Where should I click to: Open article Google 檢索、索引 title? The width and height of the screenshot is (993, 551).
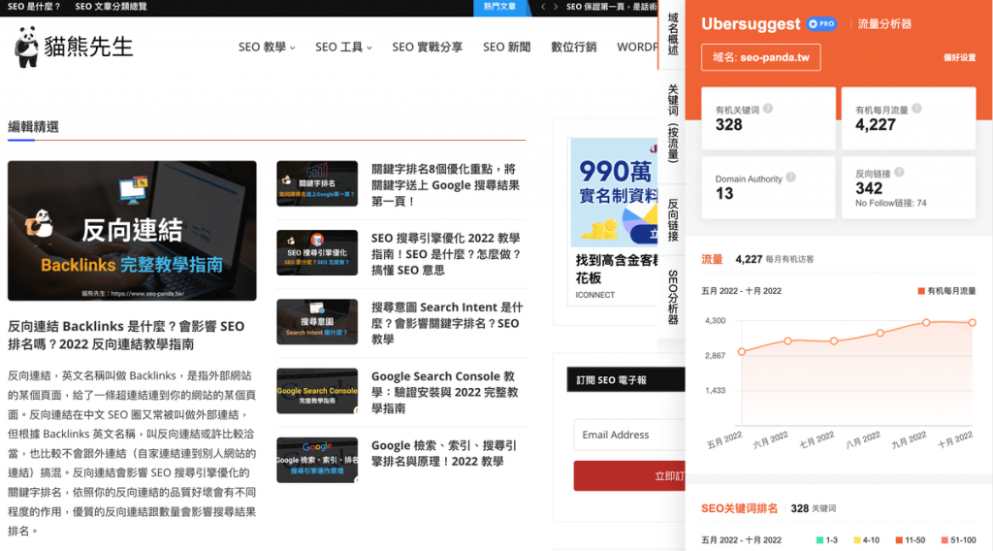[x=444, y=453]
